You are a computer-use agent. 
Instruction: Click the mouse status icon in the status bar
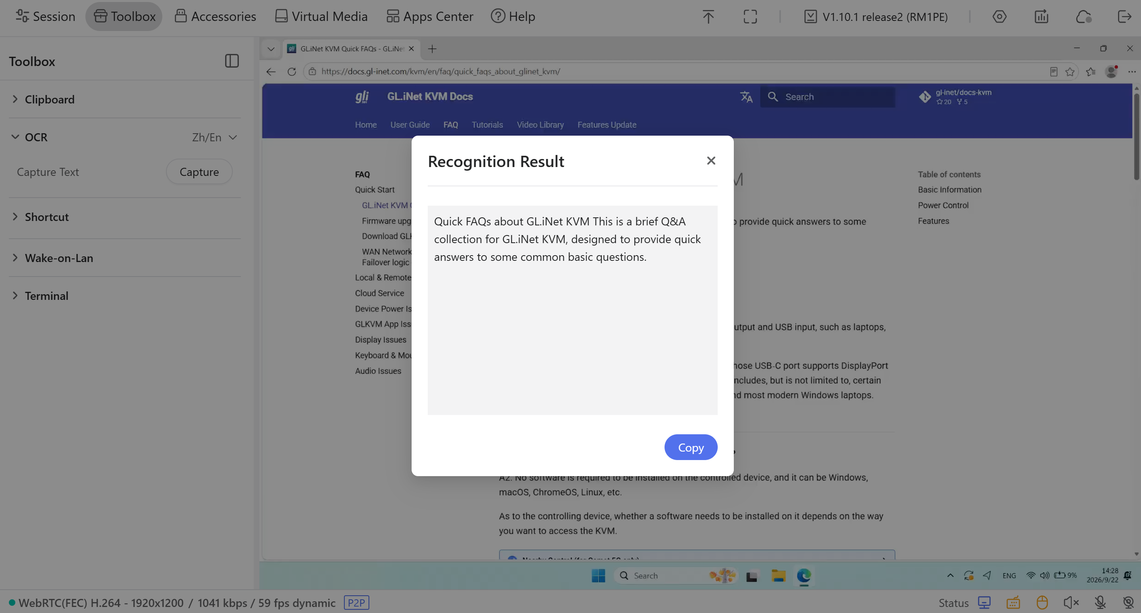coord(1042,603)
